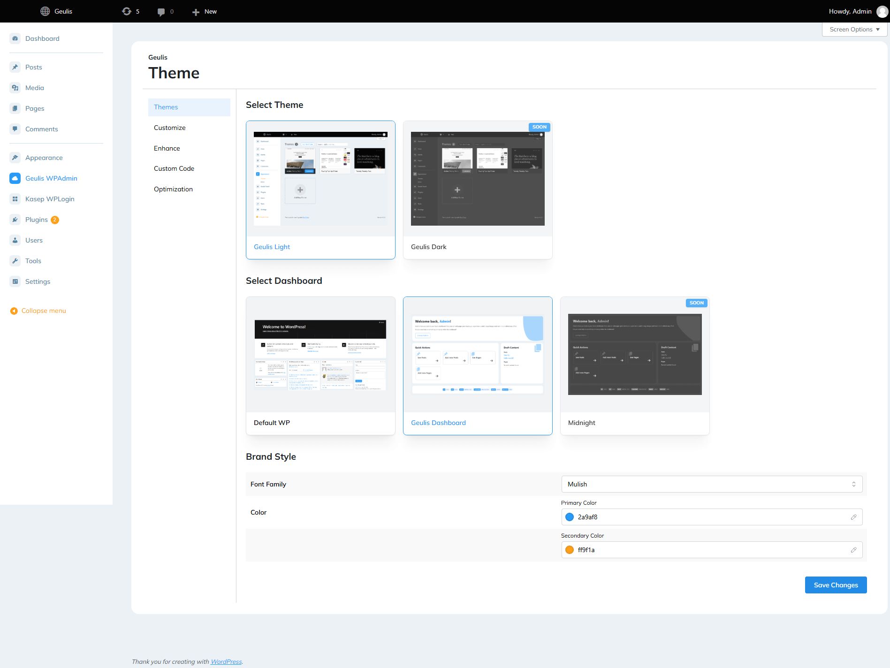This screenshot has width=890, height=668.
Task: Click the Kasep WPLogin grid icon
Action: click(x=15, y=199)
